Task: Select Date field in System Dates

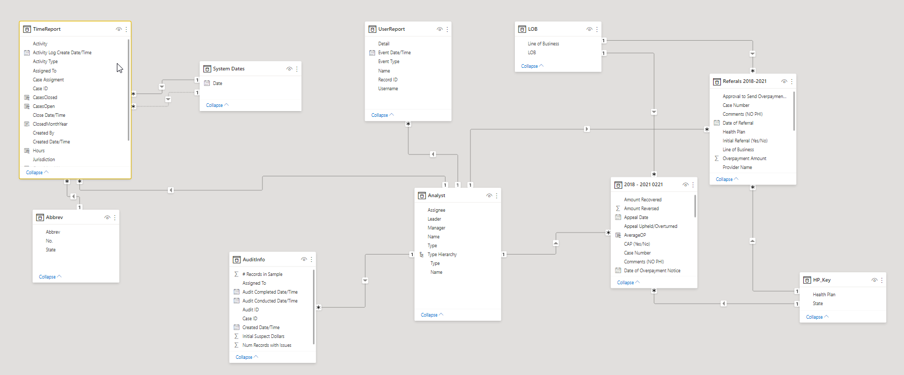Action: tap(218, 83)
